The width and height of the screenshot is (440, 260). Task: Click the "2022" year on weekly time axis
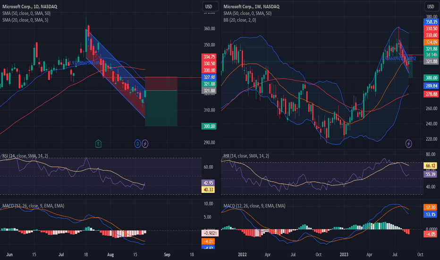(x=242, y=254)
